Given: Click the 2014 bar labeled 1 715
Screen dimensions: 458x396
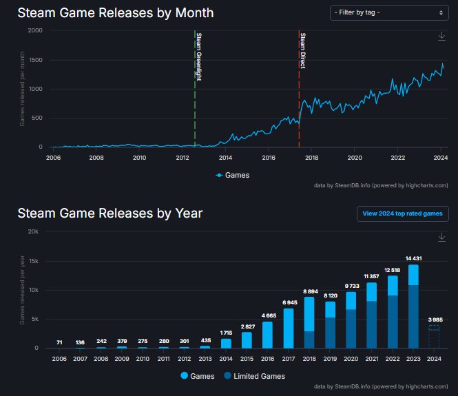Looking at the screenshot, I should click(x=226, y=344).
